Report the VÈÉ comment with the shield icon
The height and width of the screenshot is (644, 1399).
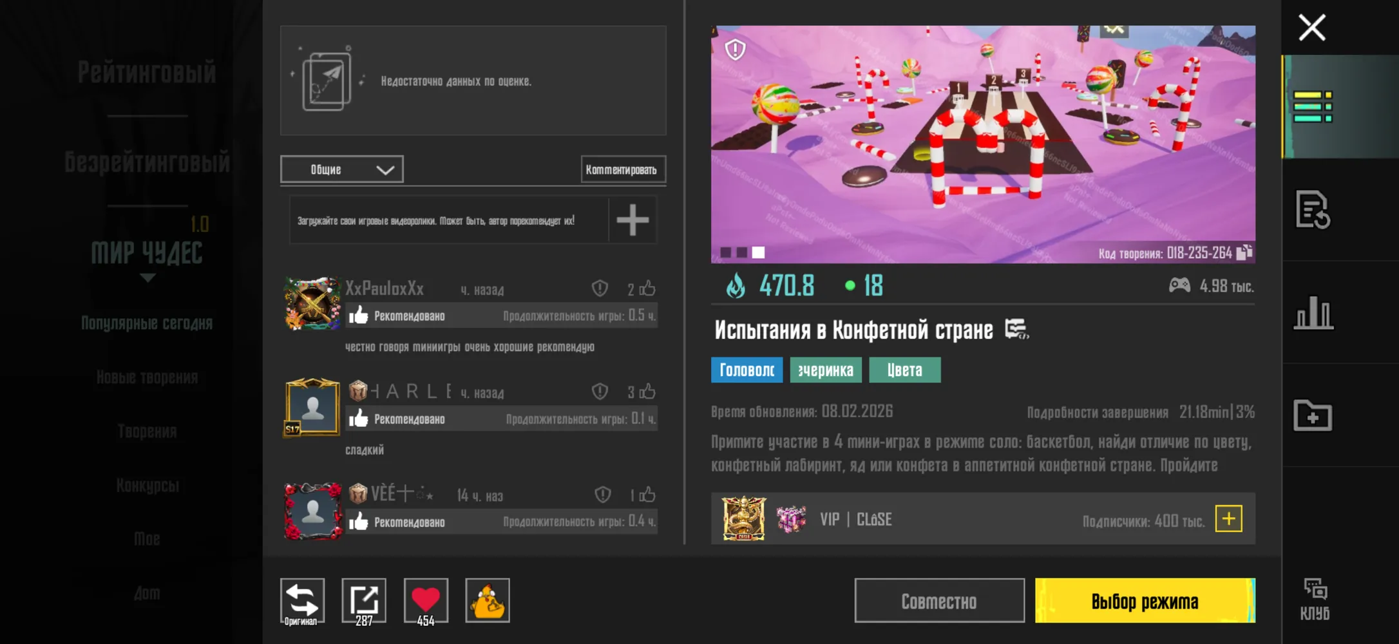click(x=602, y=495)
